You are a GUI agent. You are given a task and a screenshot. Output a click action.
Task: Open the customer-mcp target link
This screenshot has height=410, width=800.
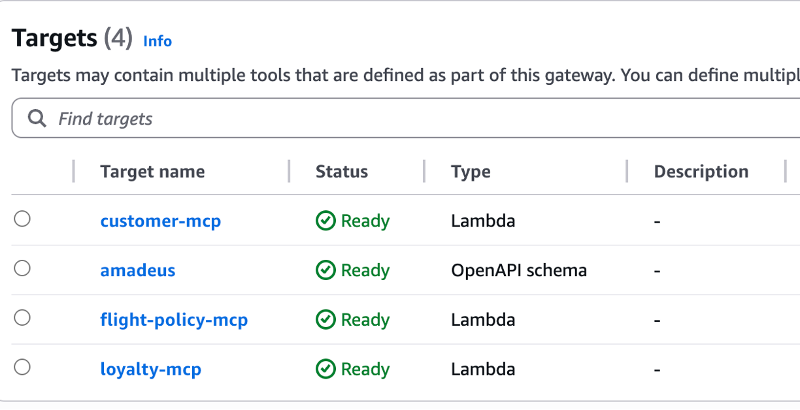click(x=160, y=221)
